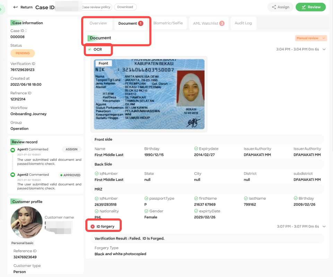Click Black and white photocopied forgery type
The image size is (333, 277).
tap(120, 254)
